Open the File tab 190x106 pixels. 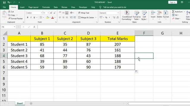(x=4, y=7)
